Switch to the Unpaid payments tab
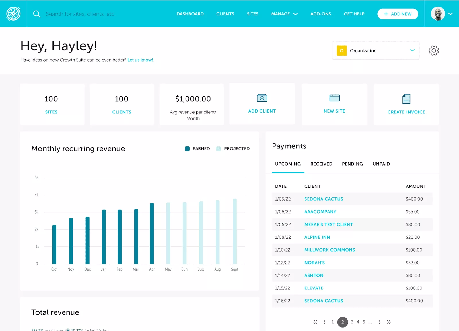This screenshot has width=459, height=331. pos(381,164)
